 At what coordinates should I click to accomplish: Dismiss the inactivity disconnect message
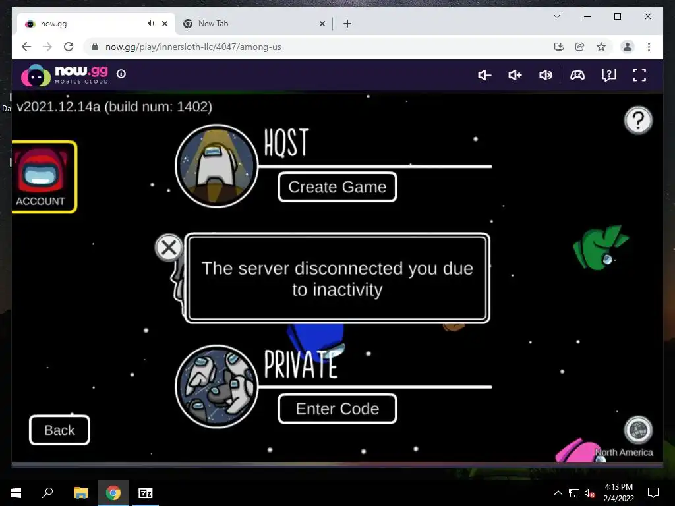pos(169,248)
